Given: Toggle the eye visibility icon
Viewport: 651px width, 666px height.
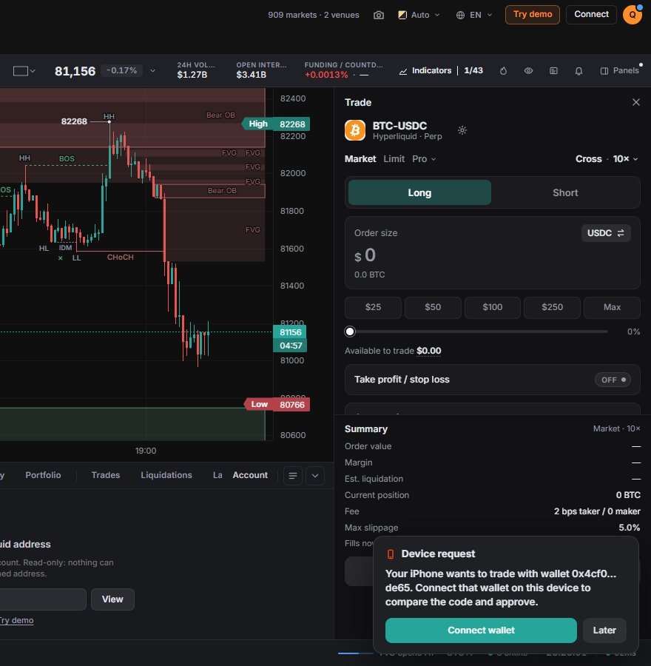Looking at the screenshot, I should click(x=528, y=71).
